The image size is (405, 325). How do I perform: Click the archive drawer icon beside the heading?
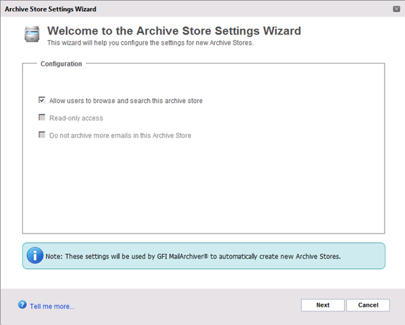32,34
